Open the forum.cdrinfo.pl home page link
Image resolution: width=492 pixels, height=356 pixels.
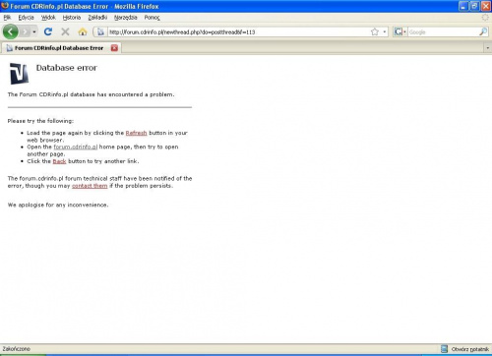[76, 147]
